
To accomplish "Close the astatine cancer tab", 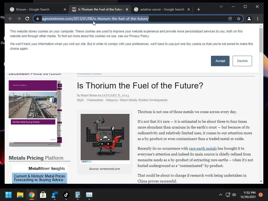I will click(x=188, y=9).
